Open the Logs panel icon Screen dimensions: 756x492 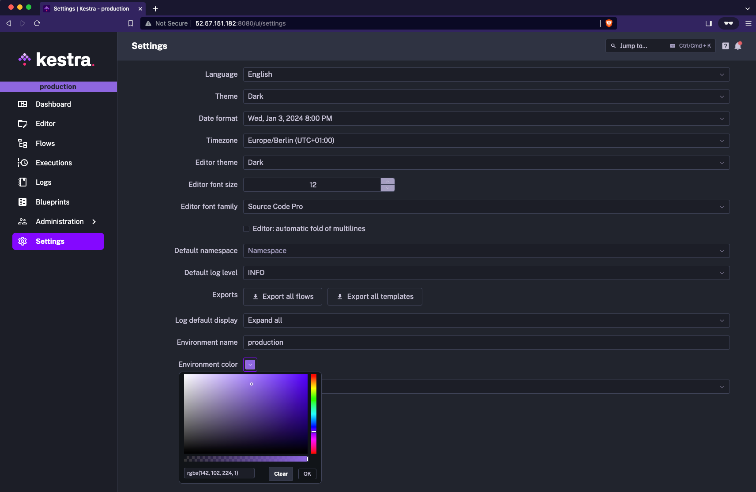coord(23,182)
